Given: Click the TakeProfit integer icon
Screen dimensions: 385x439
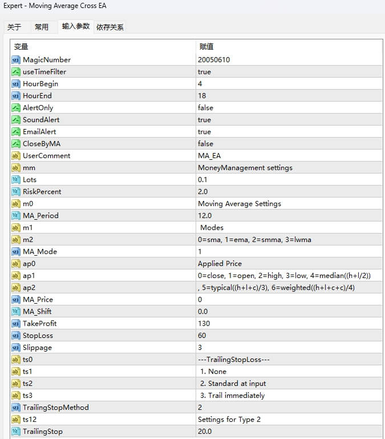Looking at the screenshot, I should pyautogui.click(x=16, y=324).
